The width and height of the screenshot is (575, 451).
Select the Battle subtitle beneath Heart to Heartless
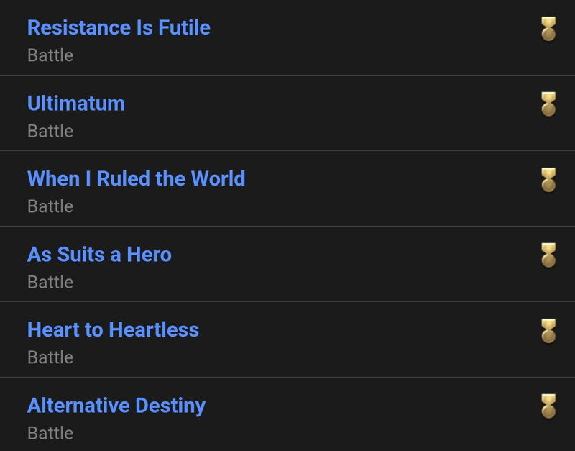(x=50, y=357)
